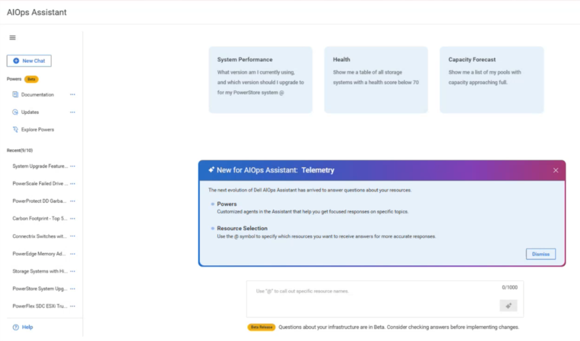Close the Telemetry announcement banner
Screen dimensions: 580x341
click(556, 170)
